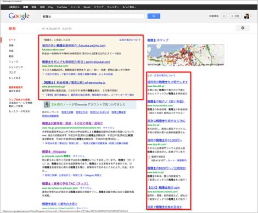This screenshot has width=258, height=213.
Task: Click the blue magnifier search button
Action: 154,16
